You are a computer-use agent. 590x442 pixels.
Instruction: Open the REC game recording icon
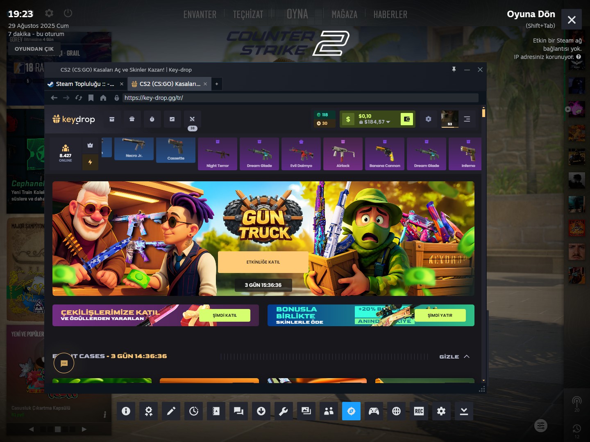(x=419, y=411)
